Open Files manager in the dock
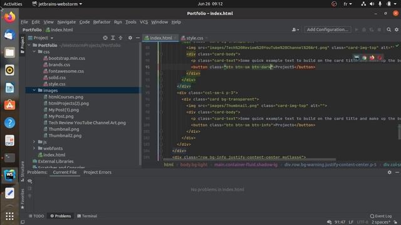Image resolution: width=401 pixels, height=225 pixels. point(9,52)
